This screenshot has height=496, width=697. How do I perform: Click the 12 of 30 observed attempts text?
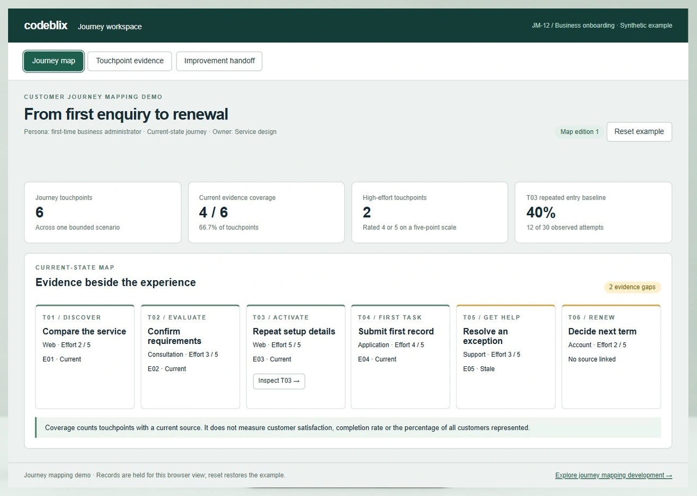pos(565,228)
